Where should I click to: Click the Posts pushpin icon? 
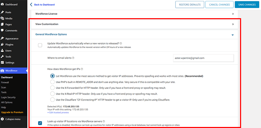pos(2,12)
